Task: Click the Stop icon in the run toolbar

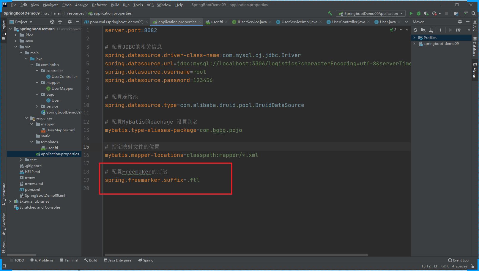Action: pyautogui.click(x=446, y=13)
